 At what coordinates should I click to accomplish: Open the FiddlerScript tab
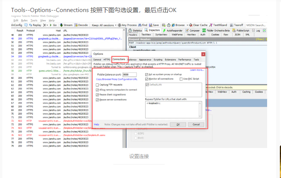[241, 30]
